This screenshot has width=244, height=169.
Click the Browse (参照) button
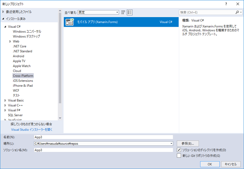[x=188, y=143]
